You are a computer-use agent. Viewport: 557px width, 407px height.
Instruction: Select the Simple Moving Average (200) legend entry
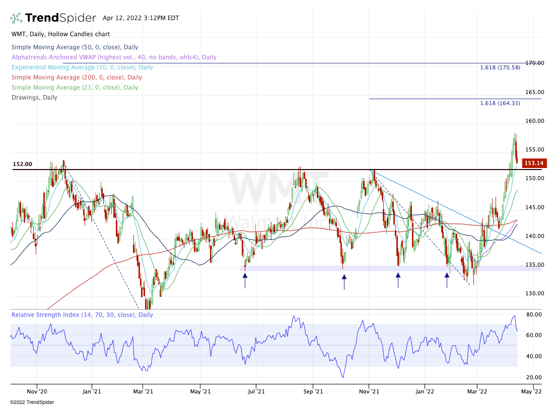(x=77, y=77)
